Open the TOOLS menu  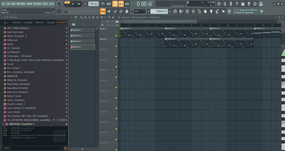pos(45,4)
